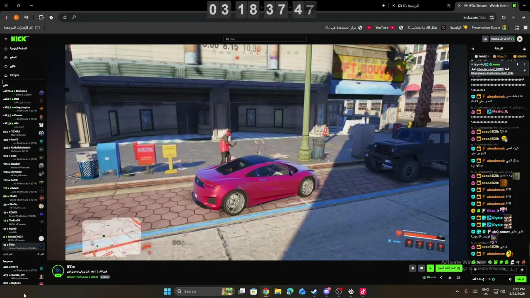Open Maherco's channel in sidebar
Screen dimensions: 530x298
tap(23, 93)
